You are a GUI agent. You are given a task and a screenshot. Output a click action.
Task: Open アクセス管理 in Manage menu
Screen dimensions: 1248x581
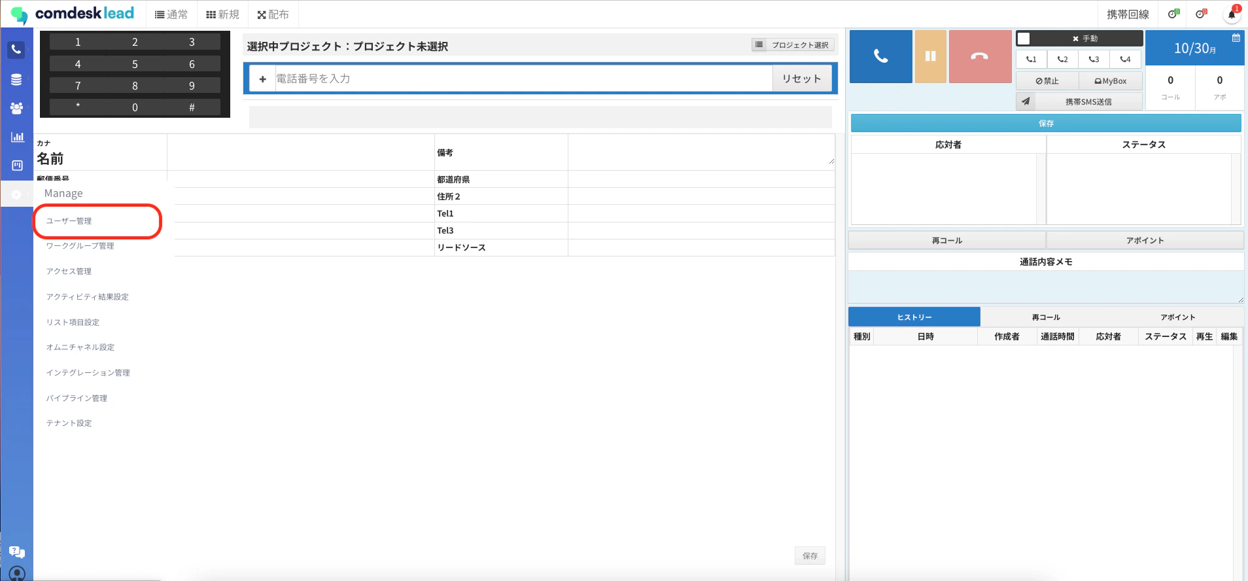click(69, 272)
